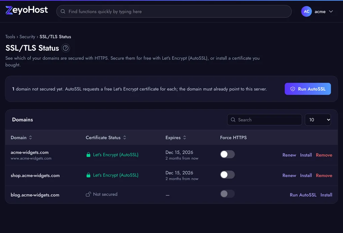Click the blog.acme-widgets.com domain name
The height and width of the screenshot is (233, 343).
(x=35, y=195)
